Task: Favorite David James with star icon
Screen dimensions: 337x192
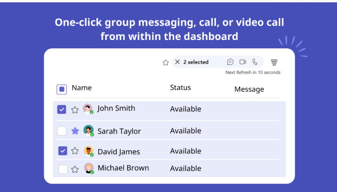Action: [75, 151]
